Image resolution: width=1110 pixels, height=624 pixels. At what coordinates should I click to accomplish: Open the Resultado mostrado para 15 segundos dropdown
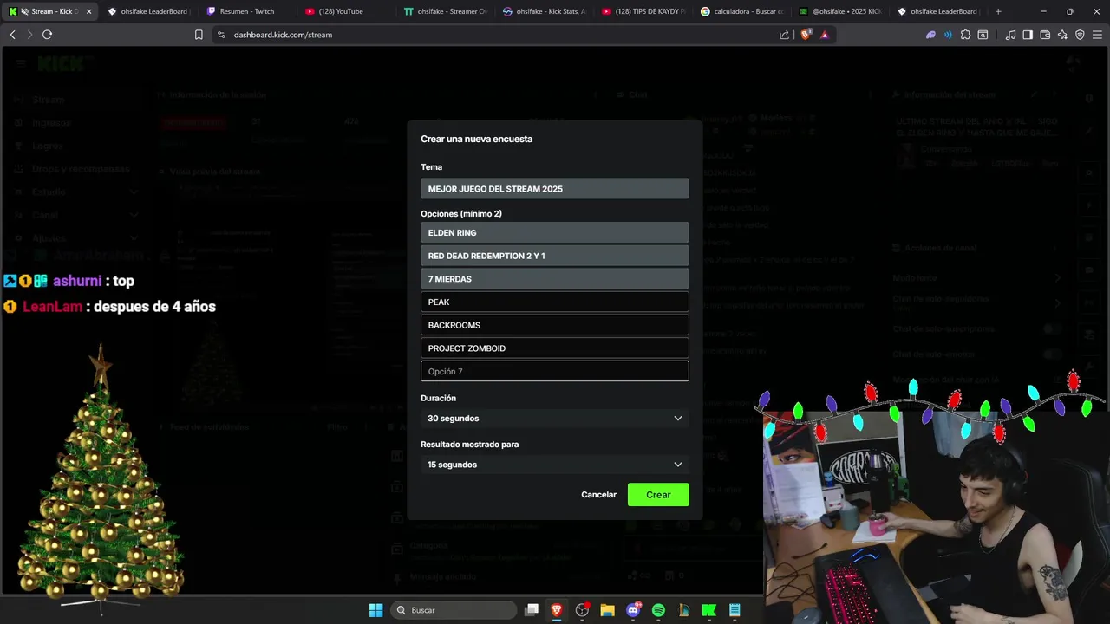pyautogui.click(x=555, y=465)
